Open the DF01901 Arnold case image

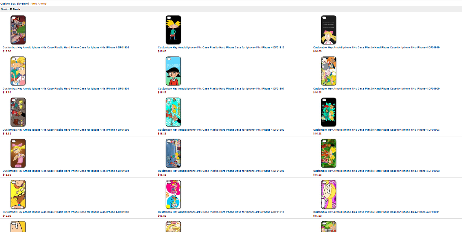coord(18,71)
